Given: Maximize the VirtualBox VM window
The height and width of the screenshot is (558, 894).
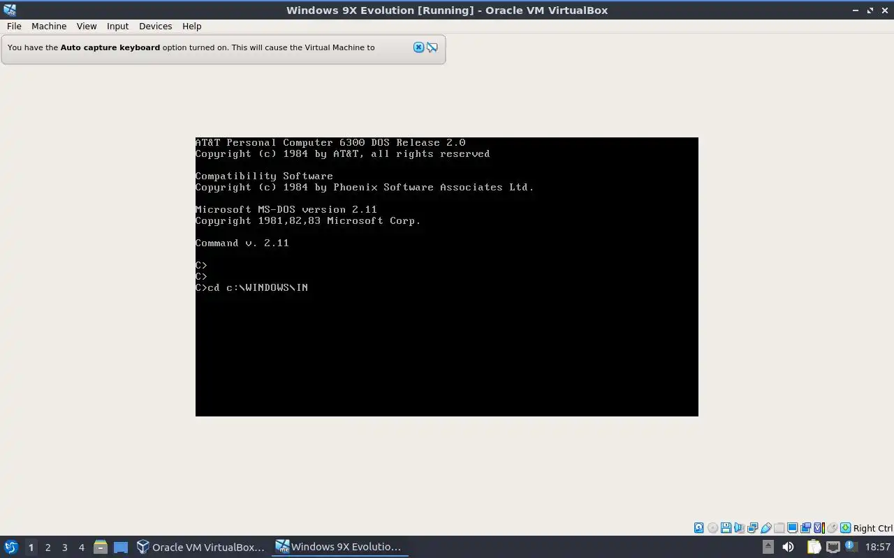Looking at the screenshot, I should [870, 10].
